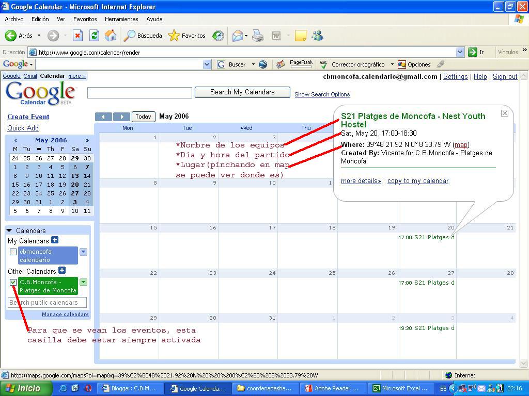Open the Ver menu
This screenshot has width=529, height=396.
tap(61, 19)
